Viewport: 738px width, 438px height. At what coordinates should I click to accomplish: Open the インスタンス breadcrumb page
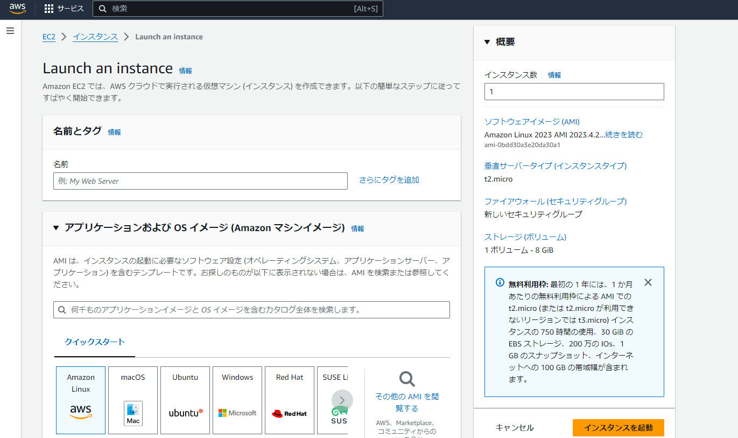coord(95,37)
